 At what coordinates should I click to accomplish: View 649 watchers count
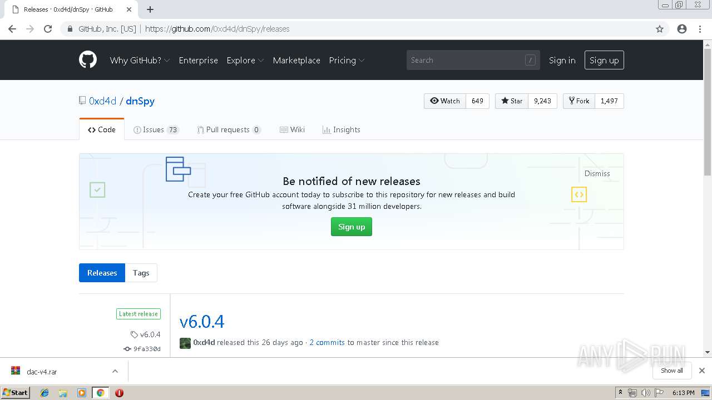pyautogui.click(x=477, y=101)
